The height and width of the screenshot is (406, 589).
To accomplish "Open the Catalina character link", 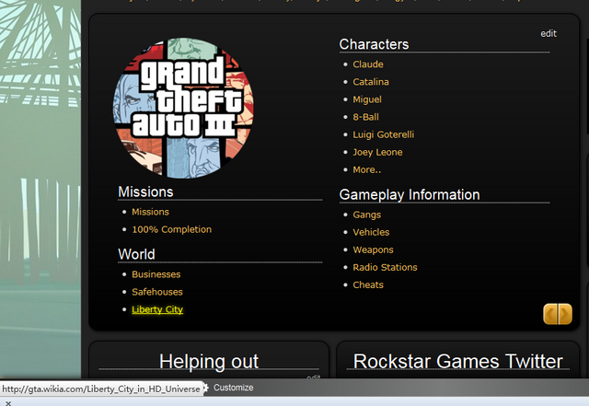I will [371, 82].
